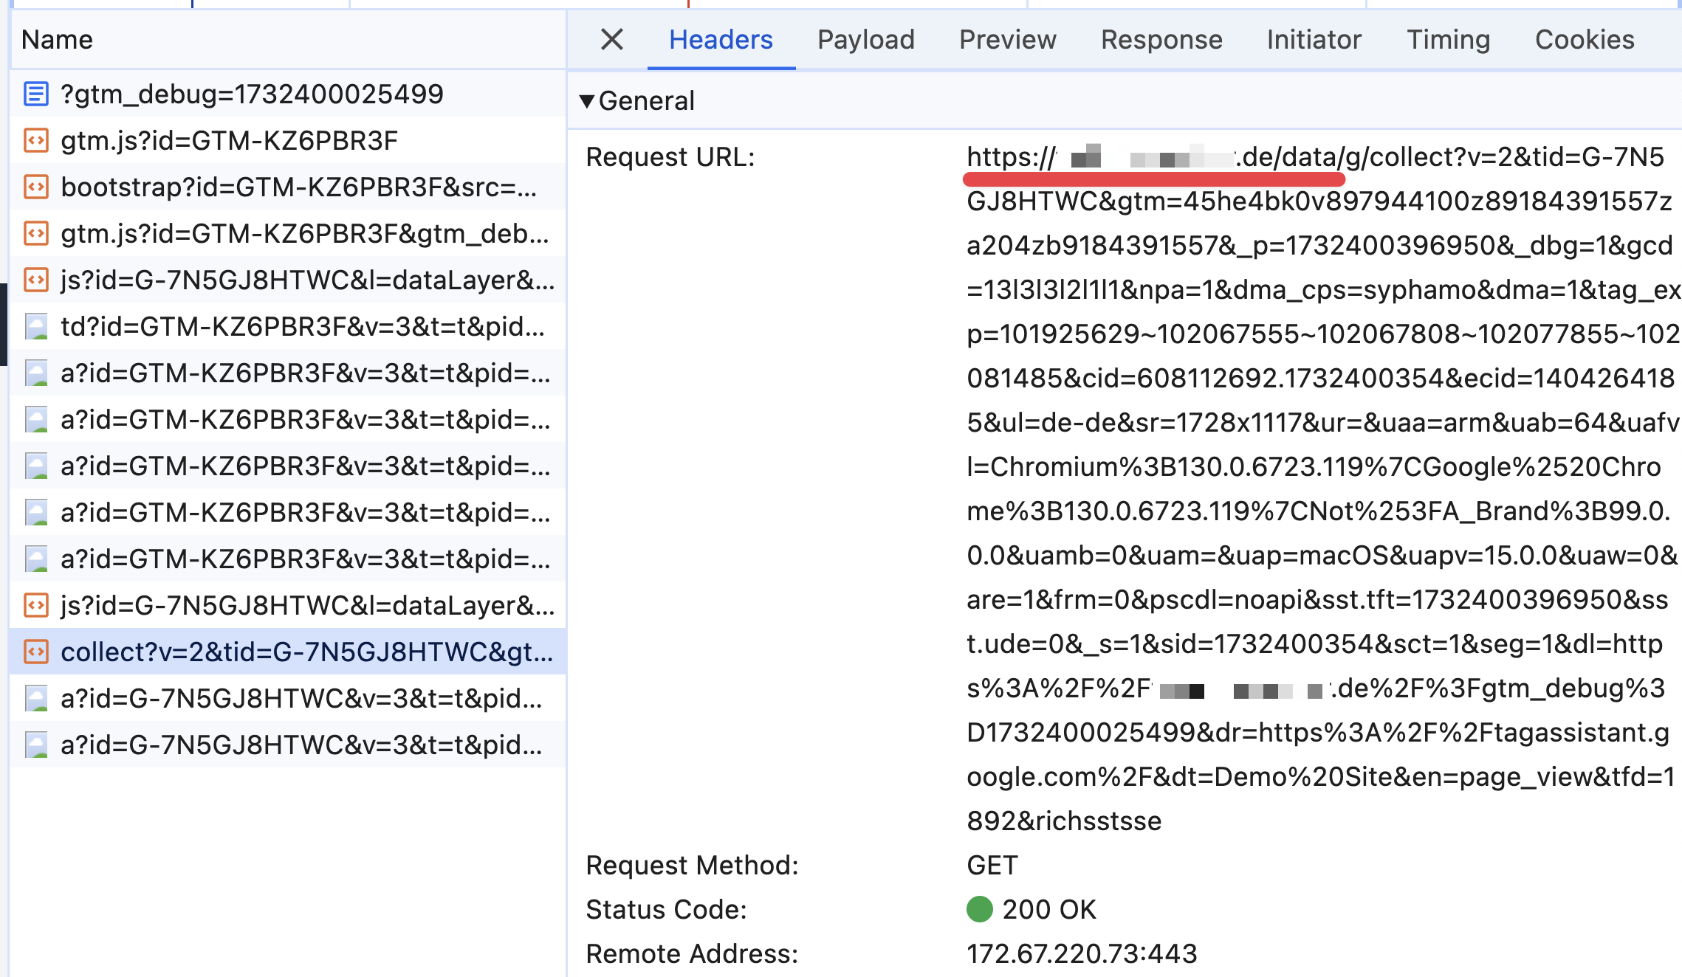Click the green 200 OK status indicator

click(x=980, y=909)
